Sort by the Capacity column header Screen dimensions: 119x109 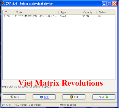click(89, 12)
